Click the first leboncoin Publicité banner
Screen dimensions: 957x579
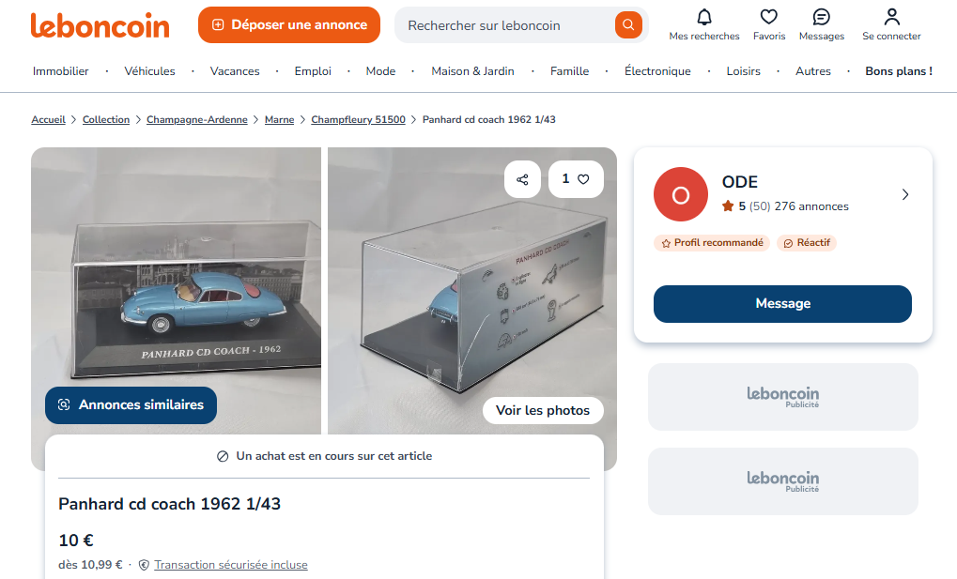coord(783,397)
